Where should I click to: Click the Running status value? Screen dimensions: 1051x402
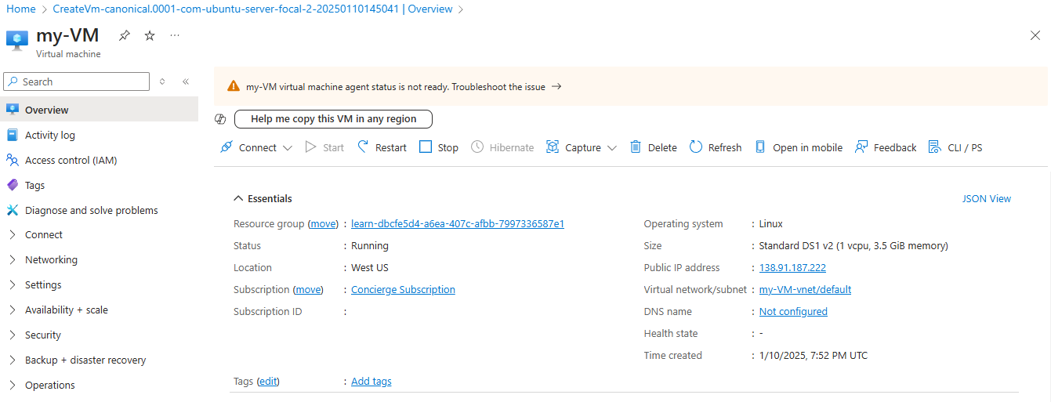click(x=370, y=245)
